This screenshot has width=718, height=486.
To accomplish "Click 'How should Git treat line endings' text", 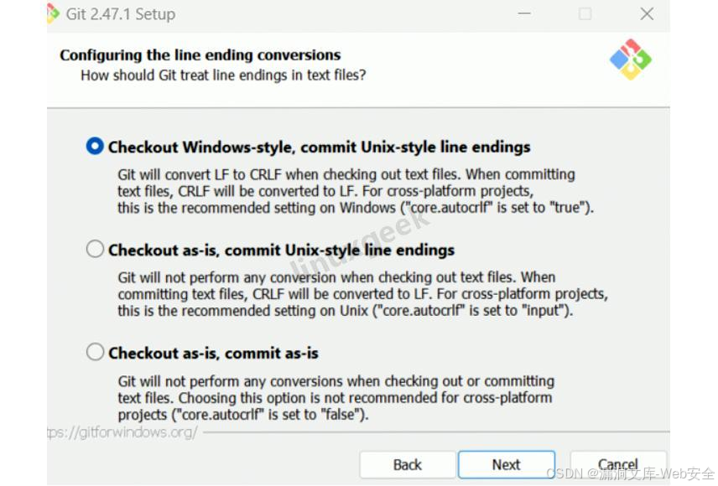I will (x=223, y=75).
